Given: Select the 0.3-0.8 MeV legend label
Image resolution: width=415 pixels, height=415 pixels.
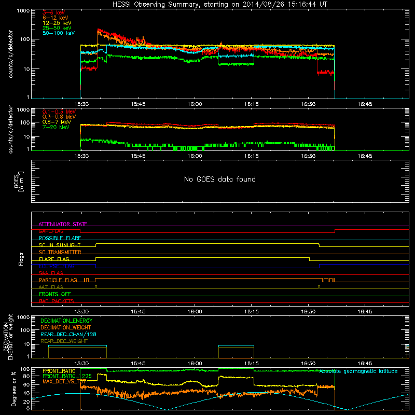Looking at the screenshot, I should (59, 117).
